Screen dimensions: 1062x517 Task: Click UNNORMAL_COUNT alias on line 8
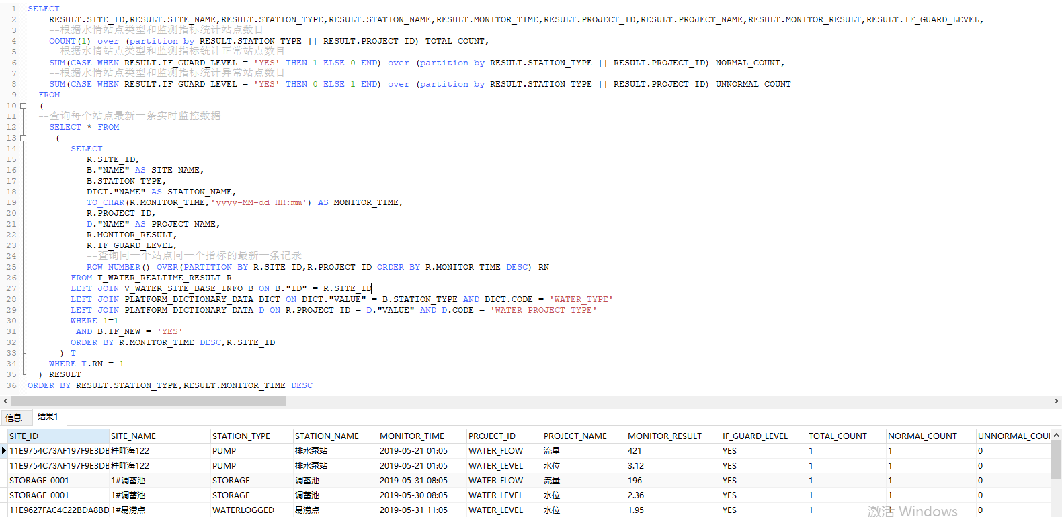(x=753, y=84)
